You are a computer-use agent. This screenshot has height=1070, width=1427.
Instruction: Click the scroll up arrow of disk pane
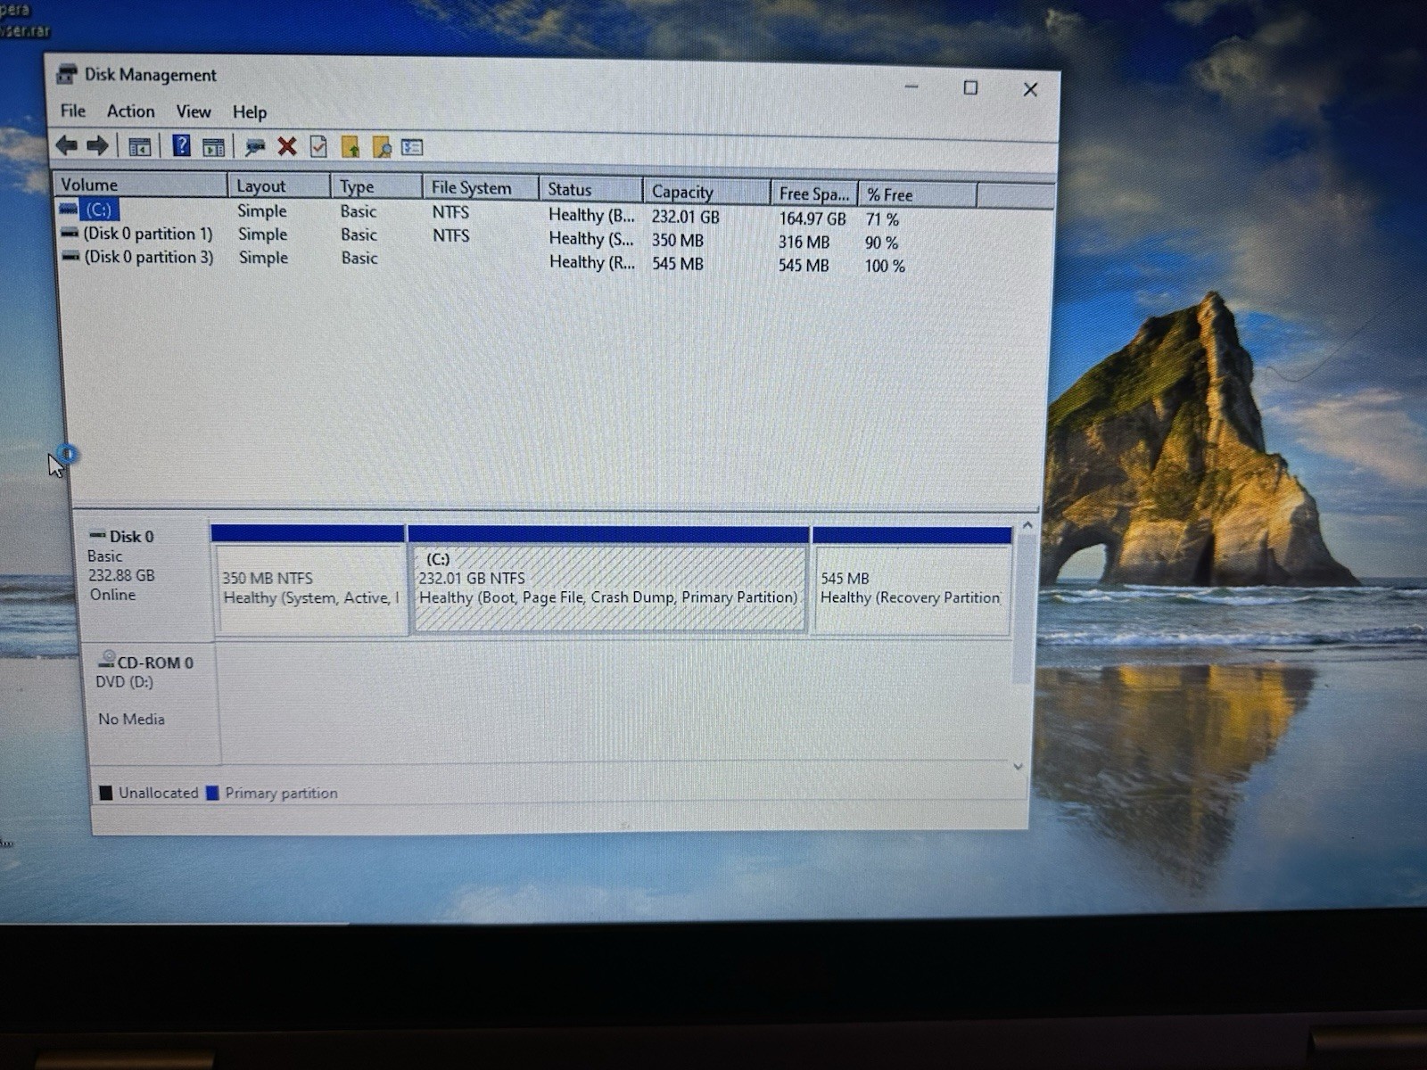click(1027, 526)
